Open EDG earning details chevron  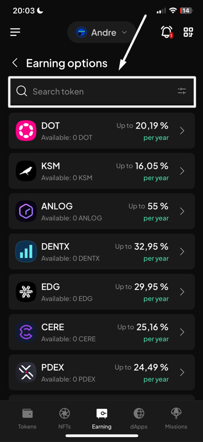click(x=182, y=292)
